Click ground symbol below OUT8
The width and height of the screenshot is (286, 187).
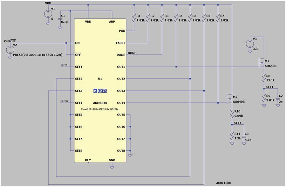[x=130, y=156]
